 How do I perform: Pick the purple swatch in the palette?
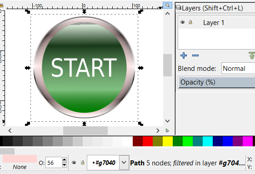[x=238, y=141]
